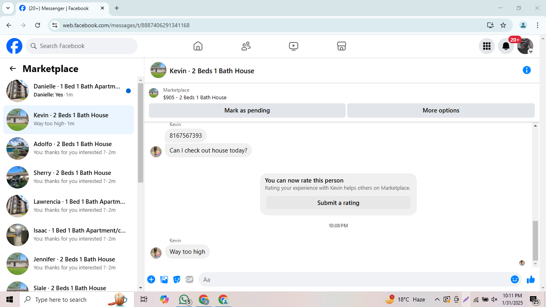Open Siale's 2 Beds 1 Bath House chat
Screen dimensions: 546x307
68,286
